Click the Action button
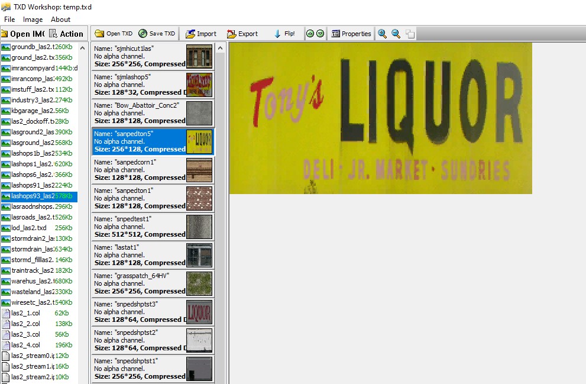The image size is (586, 384). [x=66, y=34]
